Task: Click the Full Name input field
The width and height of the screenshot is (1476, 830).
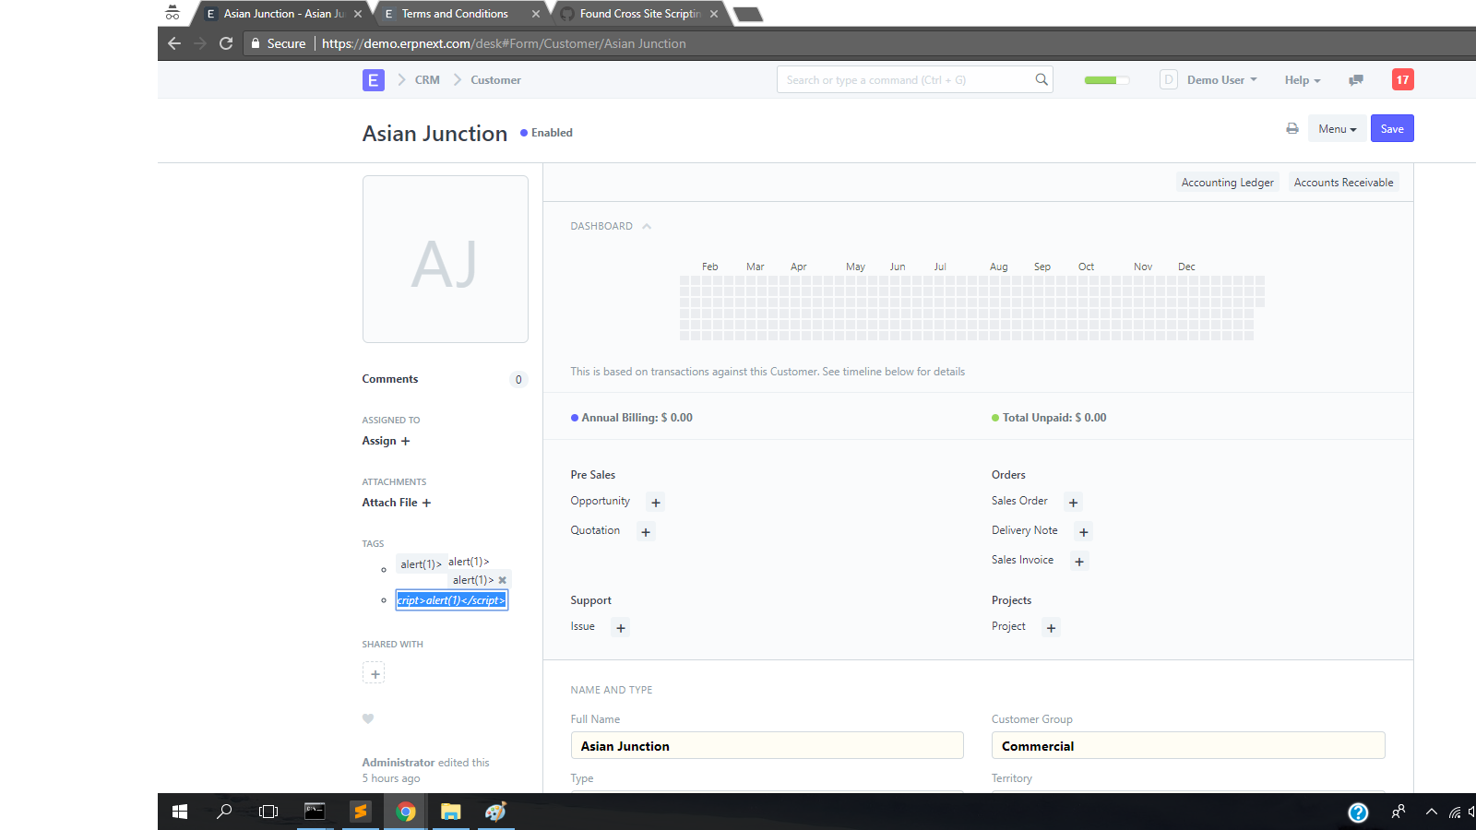Action: click(767, 745)
